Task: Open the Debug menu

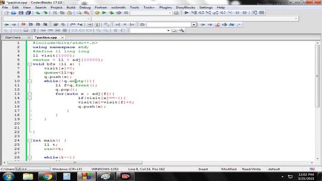Action: [x=85, y=8]
